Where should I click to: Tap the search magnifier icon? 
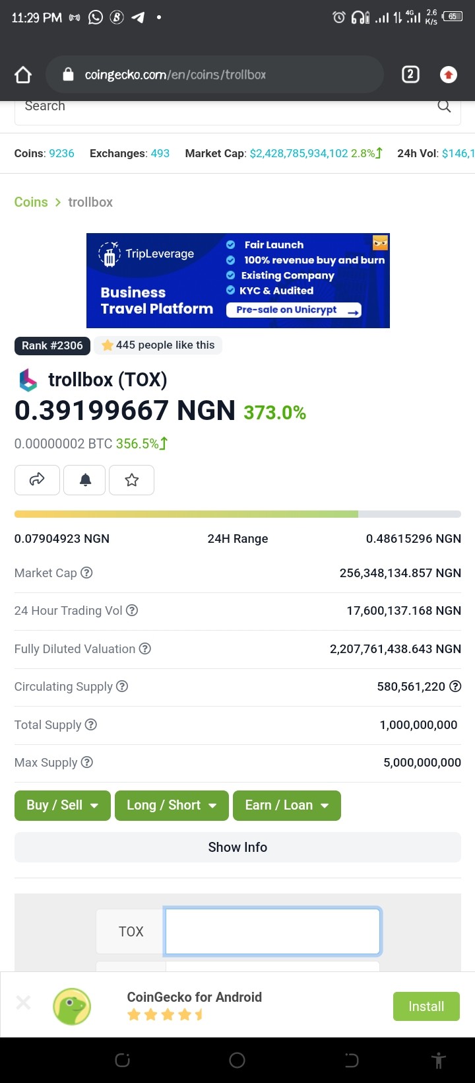444,106
